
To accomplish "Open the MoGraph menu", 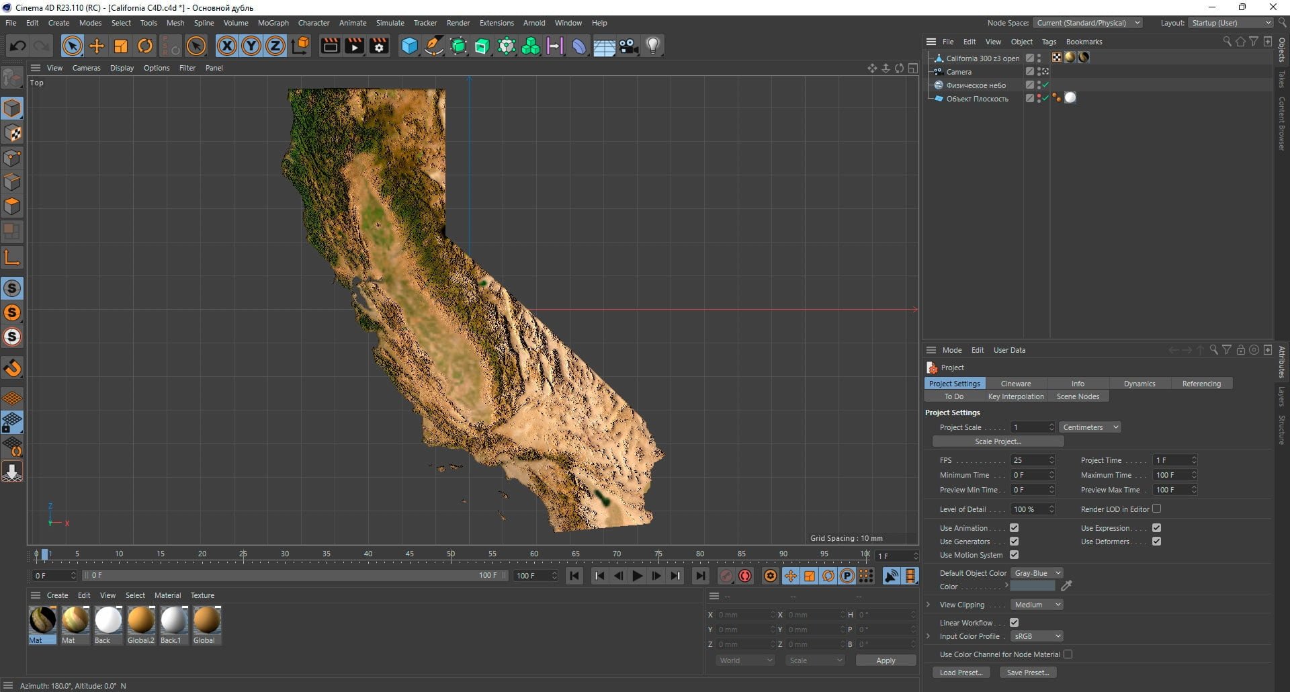I will click(273, 23).
